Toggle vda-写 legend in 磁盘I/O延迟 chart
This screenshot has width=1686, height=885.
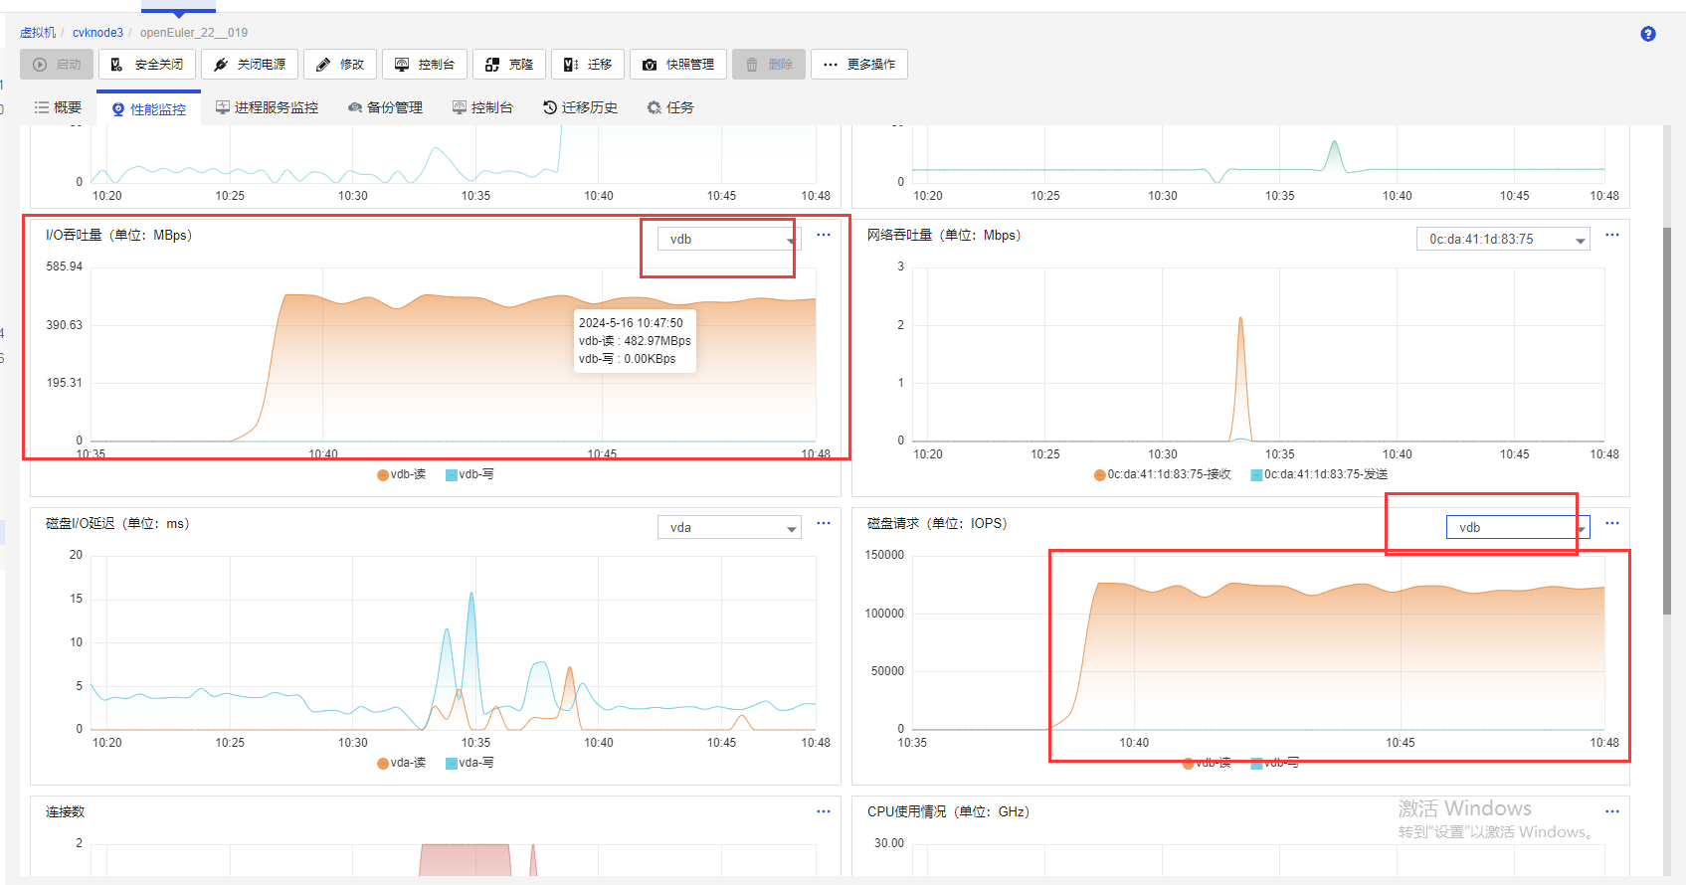point(469,763)
